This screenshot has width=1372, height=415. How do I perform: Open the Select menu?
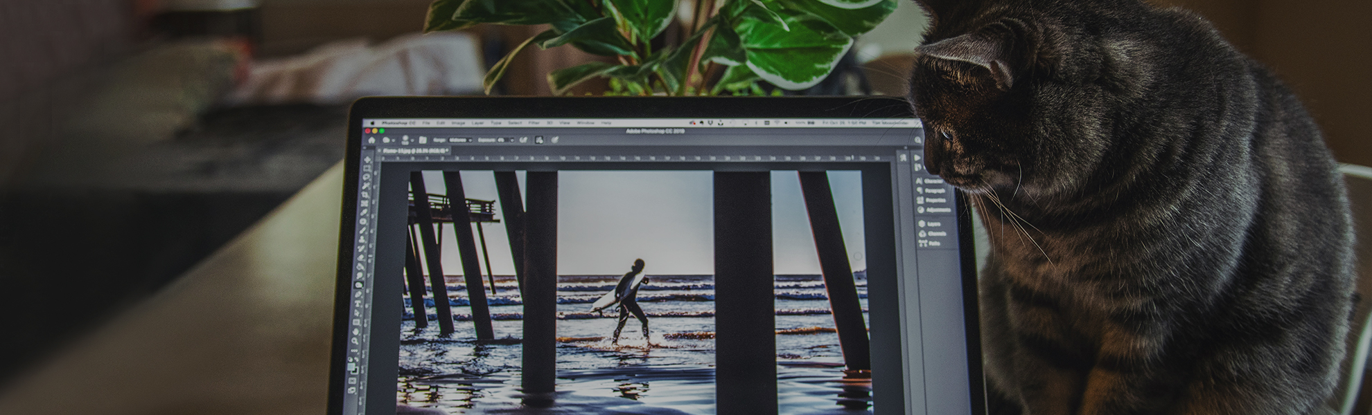(515, 123)
